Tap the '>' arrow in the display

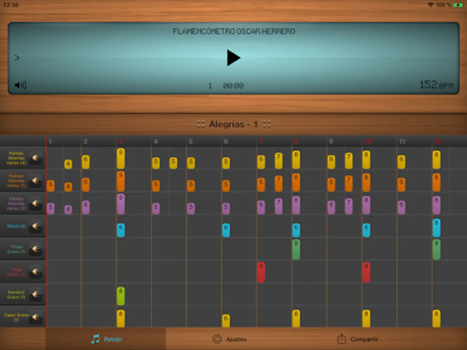[x=17, y=58]
